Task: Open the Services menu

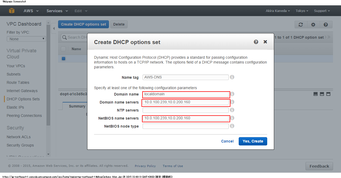Action: [x=57, y=11]
